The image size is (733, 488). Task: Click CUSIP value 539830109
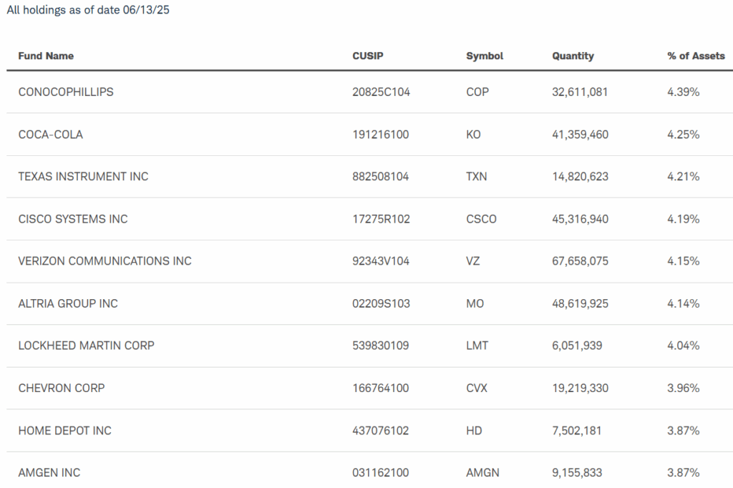[x=381, y=346]
